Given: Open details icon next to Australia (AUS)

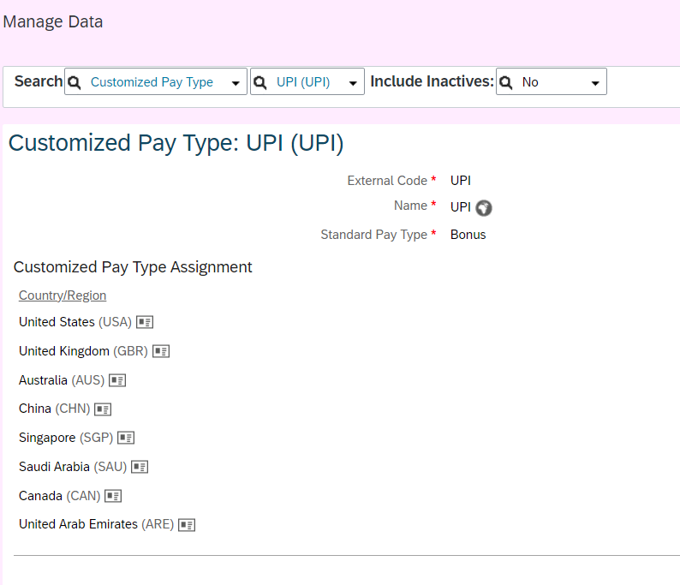Looking at the screenshot, I should [117, 380].
